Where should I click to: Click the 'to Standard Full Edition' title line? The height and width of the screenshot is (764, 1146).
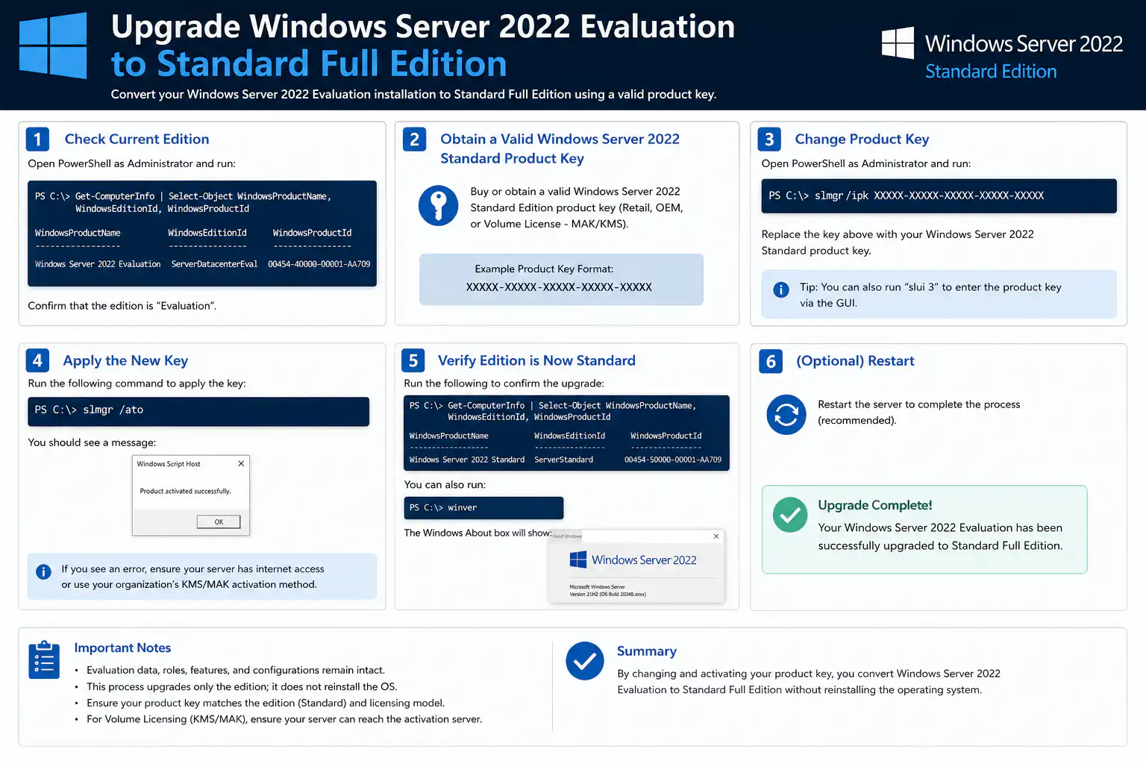tap(309, 64)
